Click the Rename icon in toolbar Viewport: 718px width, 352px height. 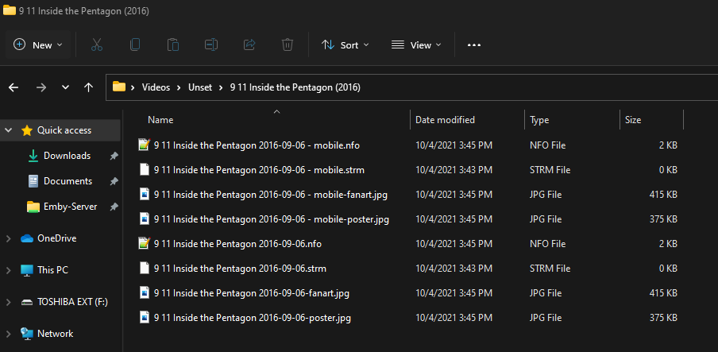click(211, 45)
